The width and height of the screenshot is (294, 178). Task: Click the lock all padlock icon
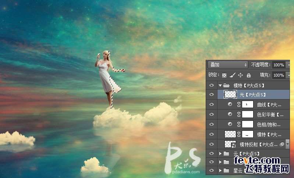248,75
